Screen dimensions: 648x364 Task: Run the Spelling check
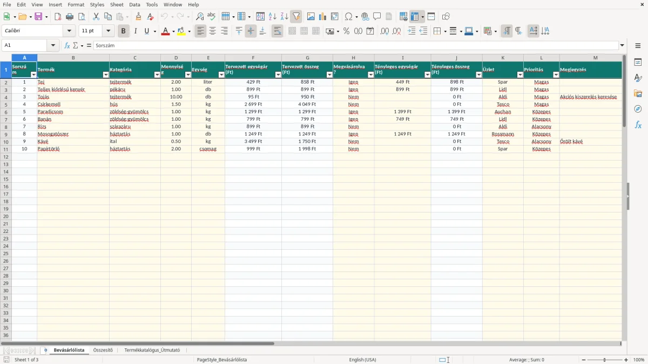(212, 17)
